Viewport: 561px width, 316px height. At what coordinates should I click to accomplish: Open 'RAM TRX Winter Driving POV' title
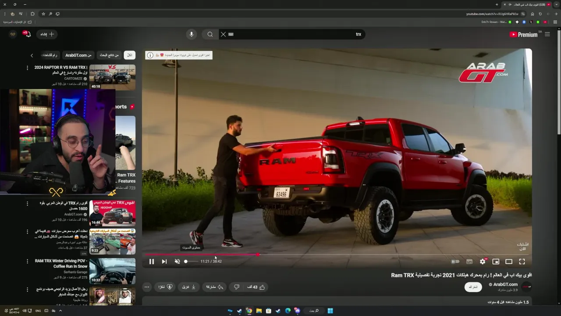(61, 263)
